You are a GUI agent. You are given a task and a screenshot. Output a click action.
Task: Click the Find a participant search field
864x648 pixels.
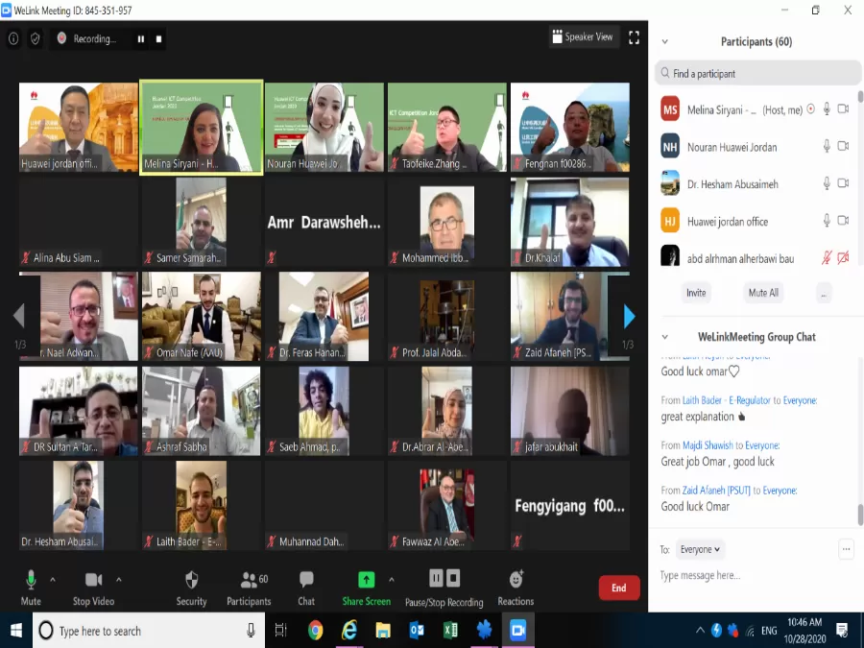[756, 73]
